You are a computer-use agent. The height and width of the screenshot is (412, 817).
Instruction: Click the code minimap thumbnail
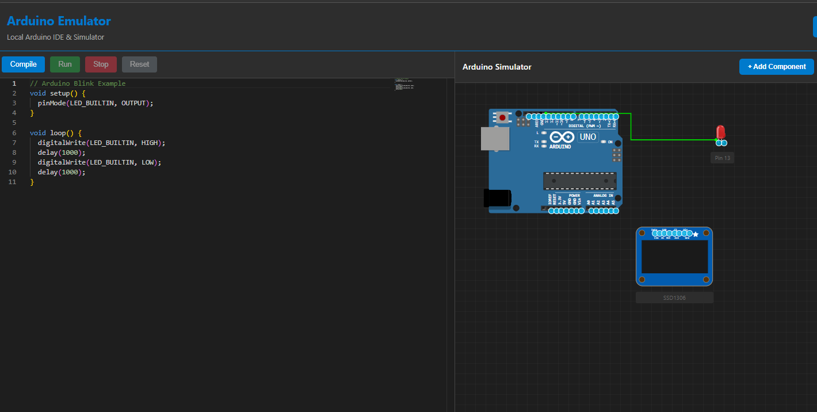[404, 84]
